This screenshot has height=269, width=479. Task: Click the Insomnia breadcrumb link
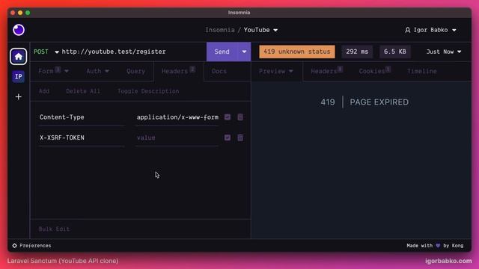220,30
